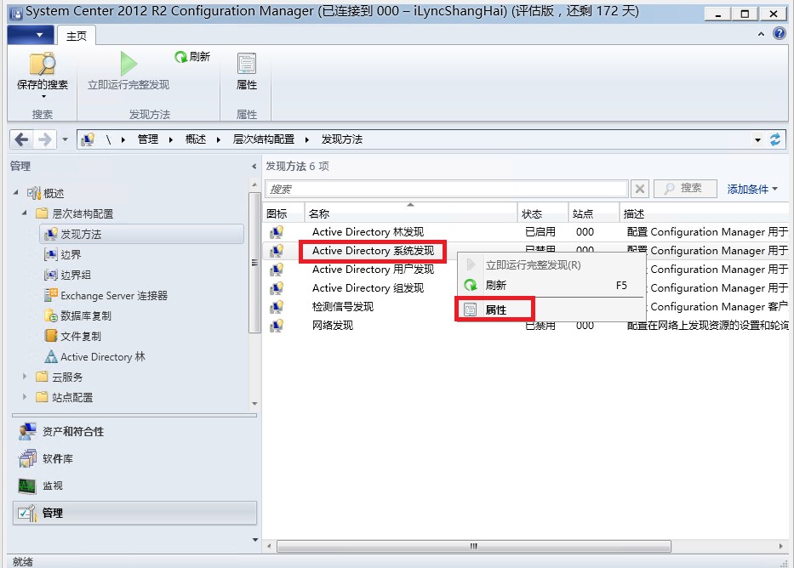Collapse the 管理 navigation pane arrow
This screenshot has width=794, height=568.
coord(254,167)
